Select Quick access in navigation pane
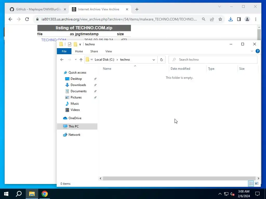The image size is (266, 199). 77,73
